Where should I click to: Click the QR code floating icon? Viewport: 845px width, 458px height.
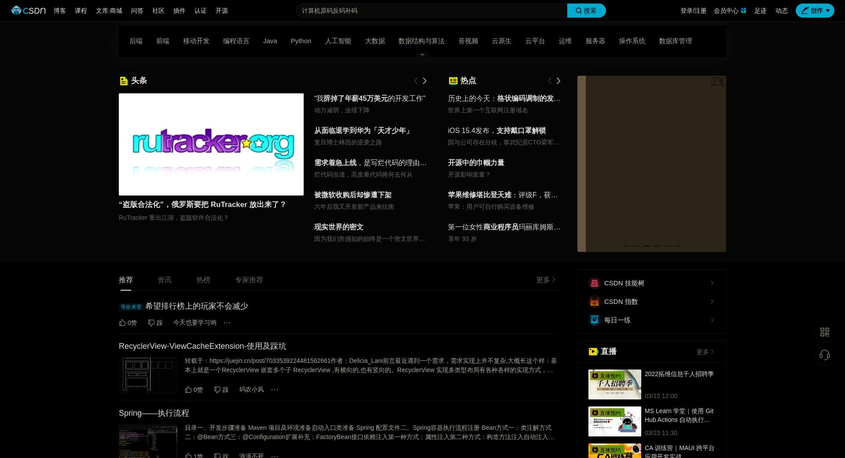point(825,332)
